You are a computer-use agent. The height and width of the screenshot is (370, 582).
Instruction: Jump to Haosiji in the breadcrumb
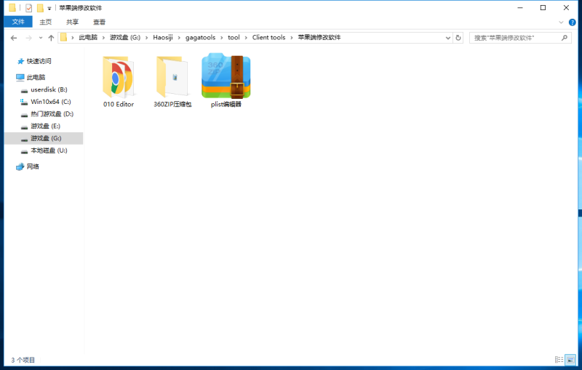click(x=163, y=38)
